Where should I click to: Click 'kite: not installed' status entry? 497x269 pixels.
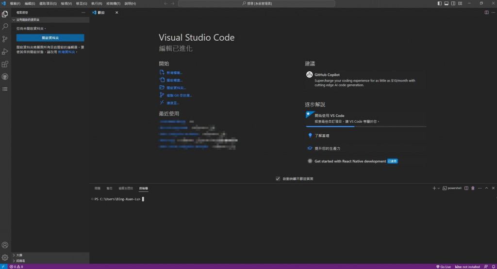[x=467, y=267]
